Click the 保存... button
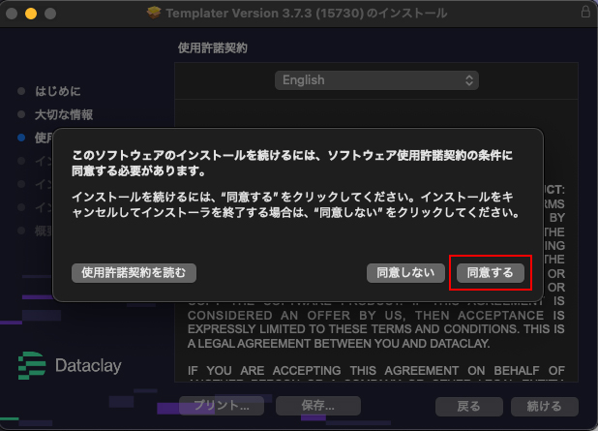 point(311,406)
